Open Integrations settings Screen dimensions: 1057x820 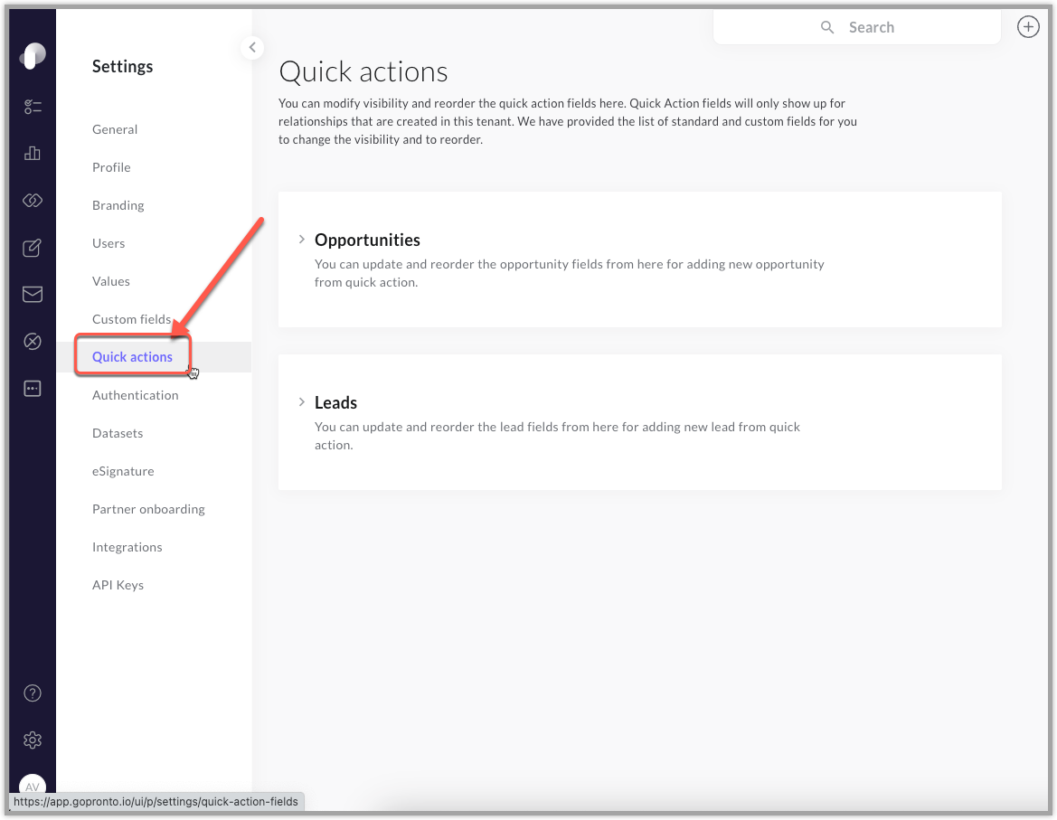pyautogui.click(x=127, y=547)
